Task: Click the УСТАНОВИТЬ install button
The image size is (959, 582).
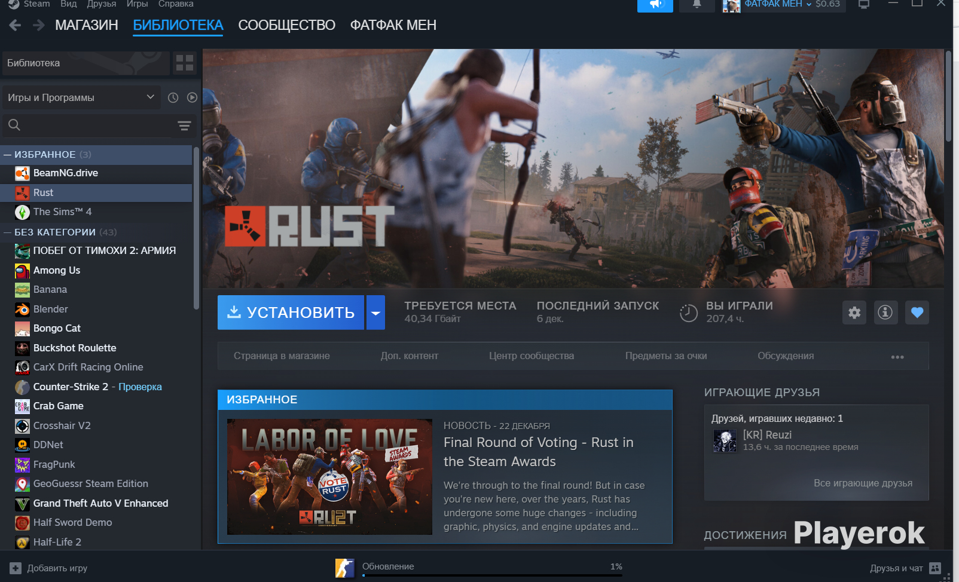Action: pyautogui.click(x=291, y=313)
